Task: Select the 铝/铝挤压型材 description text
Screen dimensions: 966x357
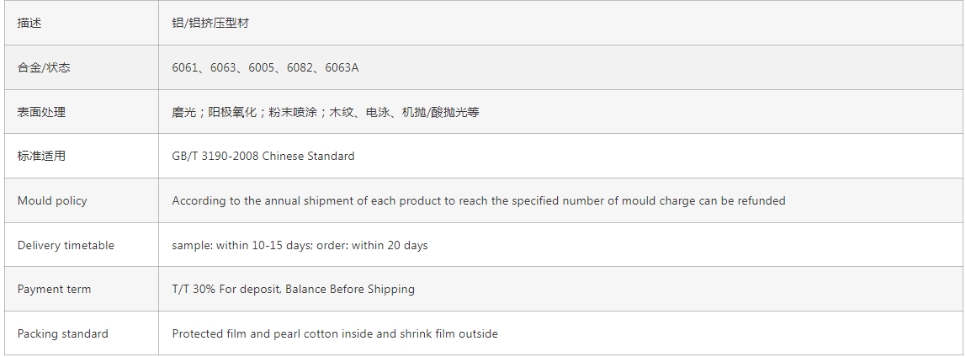Action: (x=210, y=23)
